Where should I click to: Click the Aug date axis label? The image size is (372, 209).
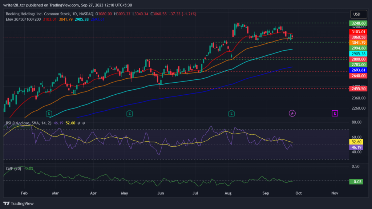(x=228, y=193)
